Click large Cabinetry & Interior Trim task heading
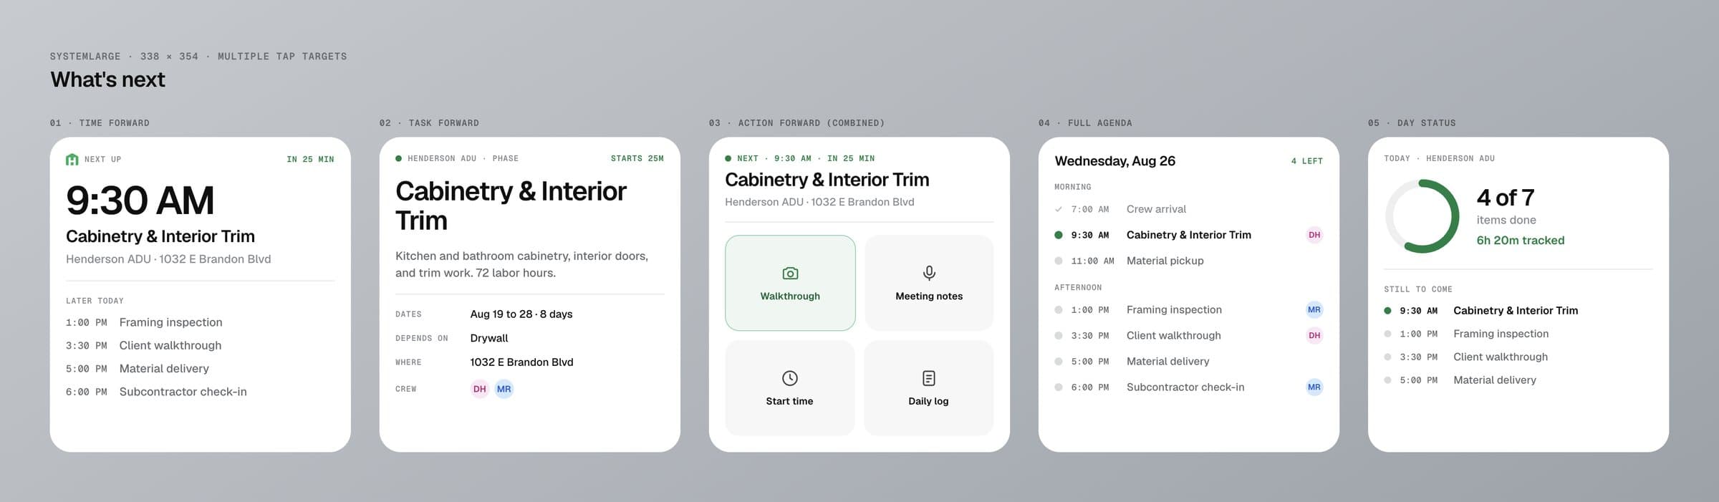 511,206
